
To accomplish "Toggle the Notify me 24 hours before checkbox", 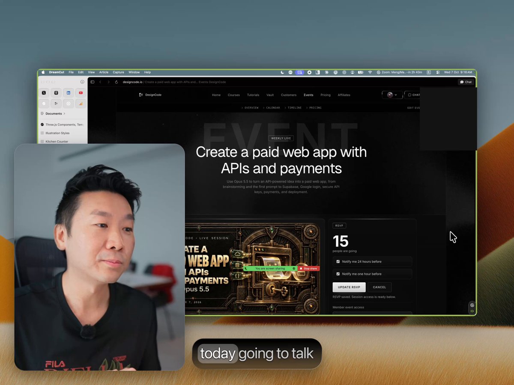I will (x=338, y=261).
